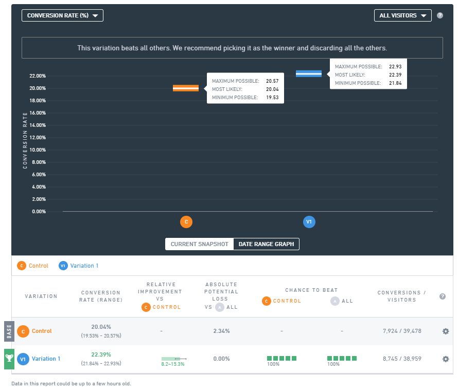Screen dimensions: 458x392
Task: Toggle Control in the chart legend
Action: tap(32, 266)
